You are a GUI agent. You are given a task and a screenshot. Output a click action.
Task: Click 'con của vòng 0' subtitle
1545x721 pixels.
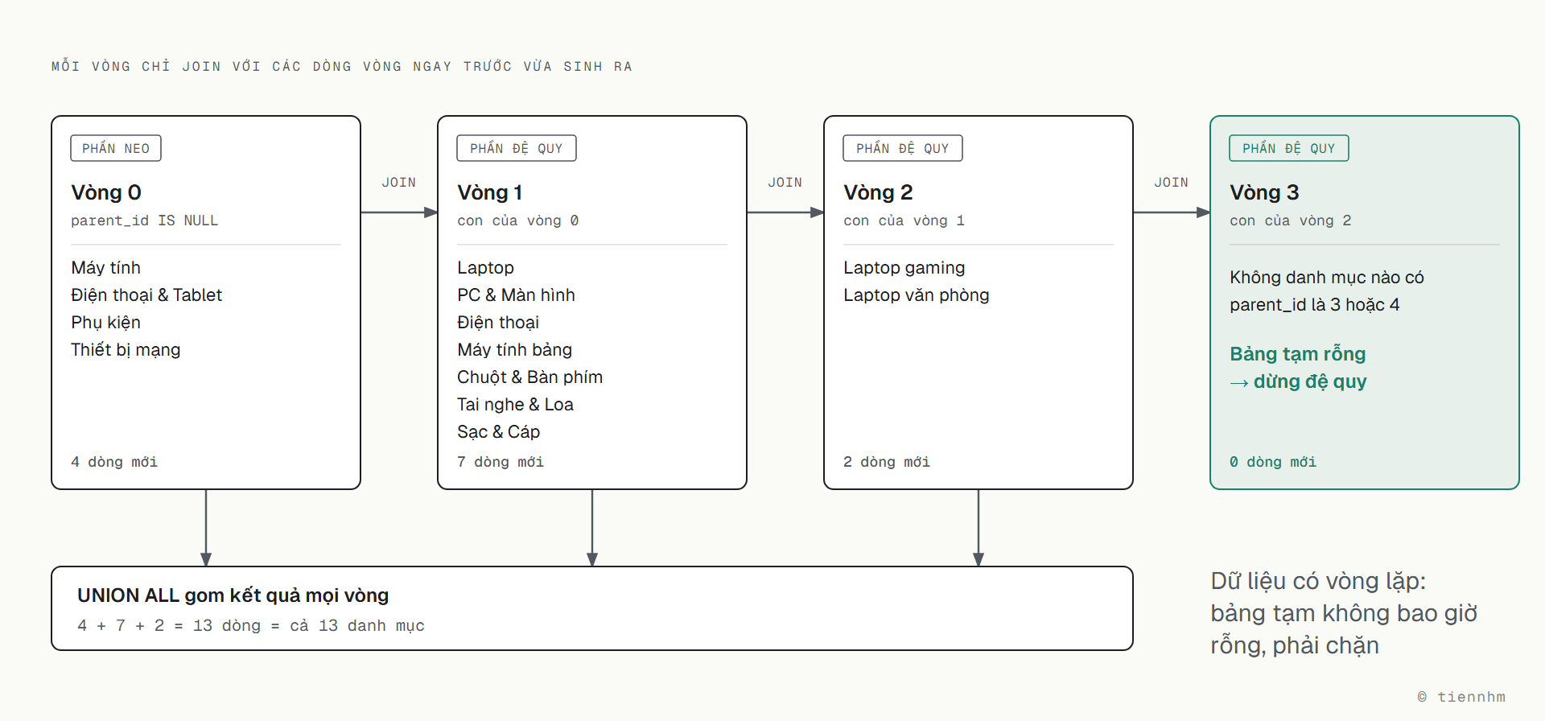tap(518, 220)
